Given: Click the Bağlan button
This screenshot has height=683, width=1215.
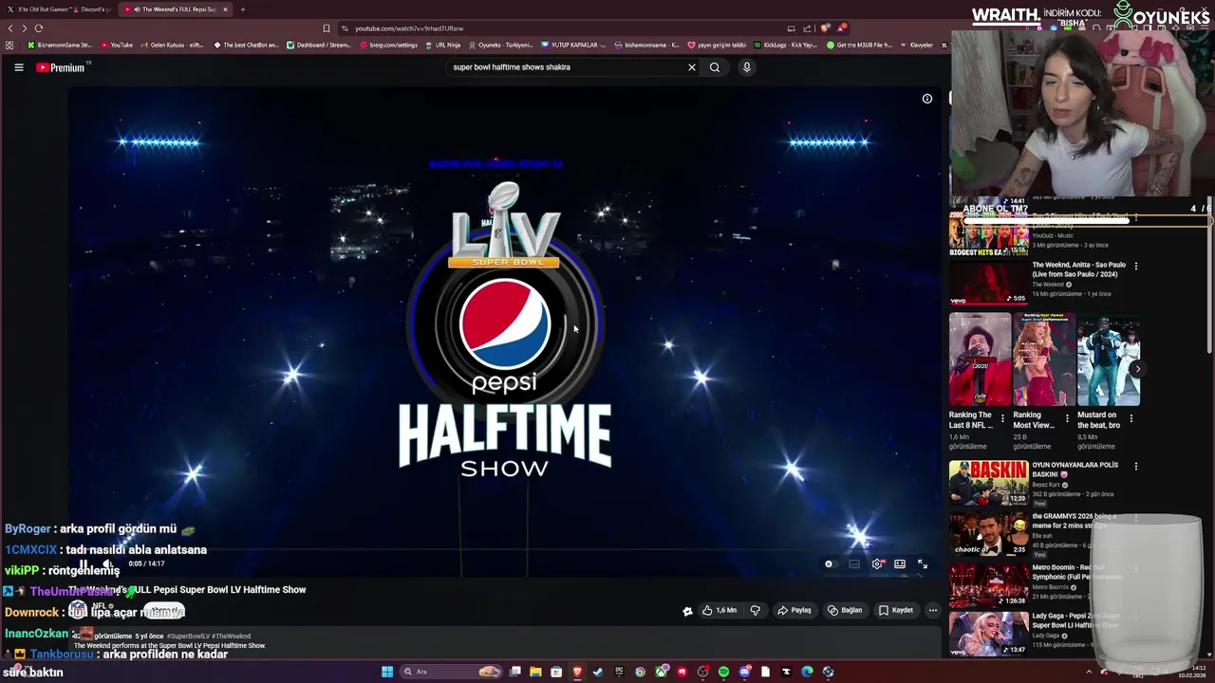Looking at the screenshot, I should click(x=845, y=611).
